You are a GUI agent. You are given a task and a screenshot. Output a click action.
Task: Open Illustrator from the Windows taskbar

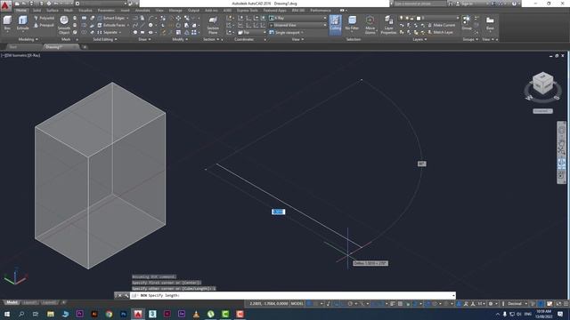click(94, 314)
